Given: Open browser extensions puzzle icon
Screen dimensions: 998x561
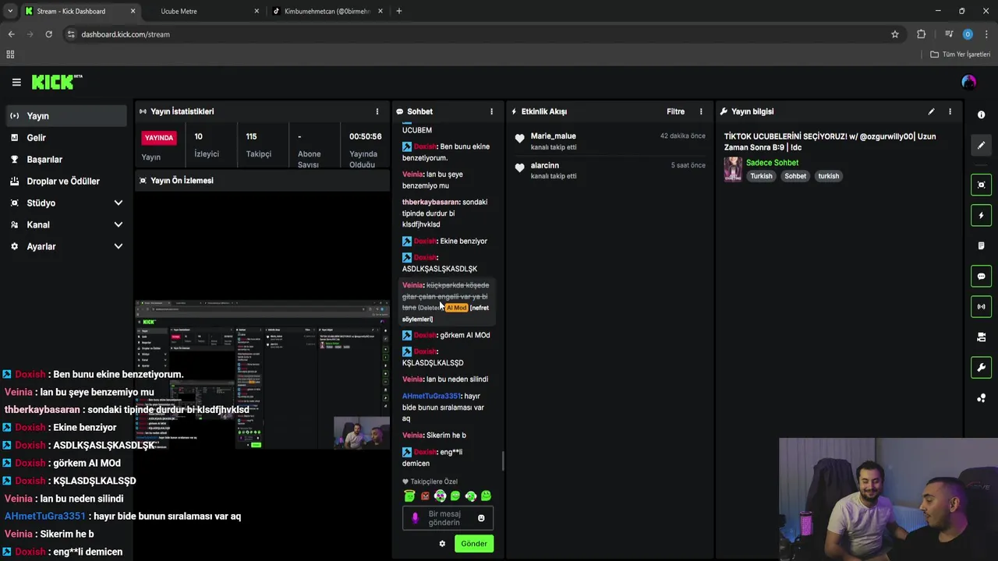Looking at the screenshot, I should click(922, 34).
